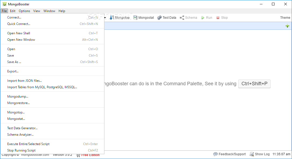
Task: Click the Theme button
Action: [x=285, y=18]
